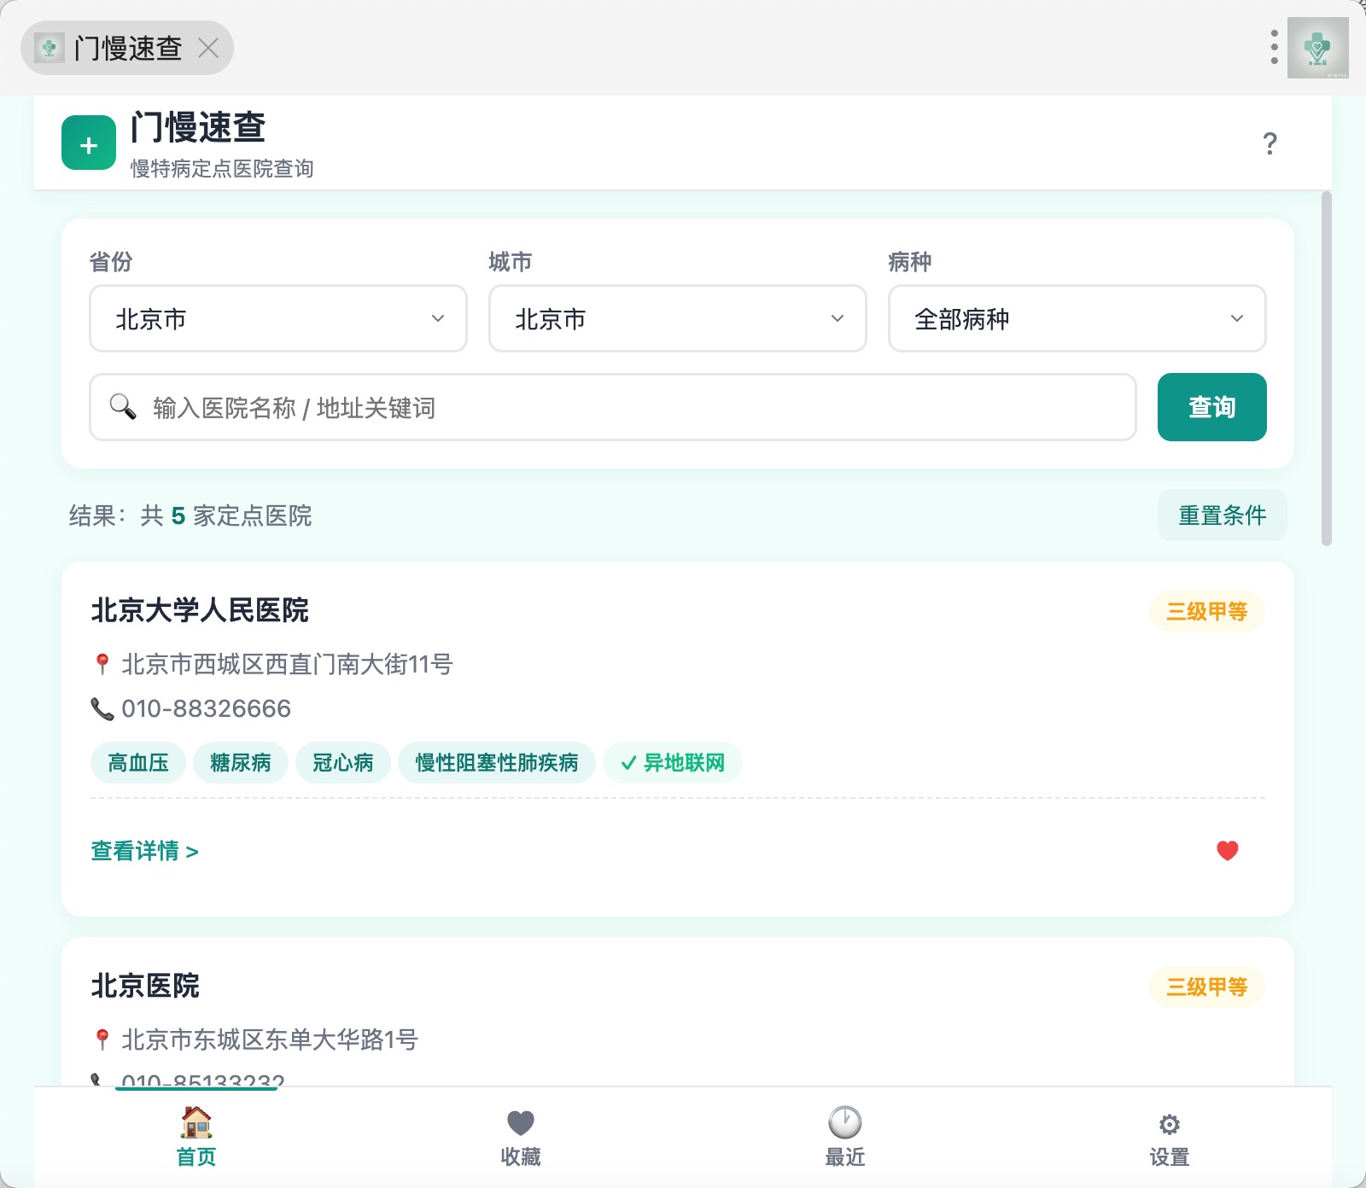Viewport: 1366px width, 1188px height.
Task: Click result count text 共 5 家定点医院
Action: pos(226,515)
